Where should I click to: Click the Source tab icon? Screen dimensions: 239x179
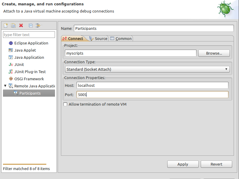tap(91, 39)
